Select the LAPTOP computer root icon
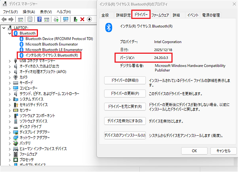Image resolution: width=238 pixels, height=172 pixels. pos(10,28)
